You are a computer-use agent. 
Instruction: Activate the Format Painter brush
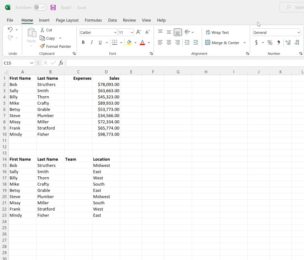[55, 46]
